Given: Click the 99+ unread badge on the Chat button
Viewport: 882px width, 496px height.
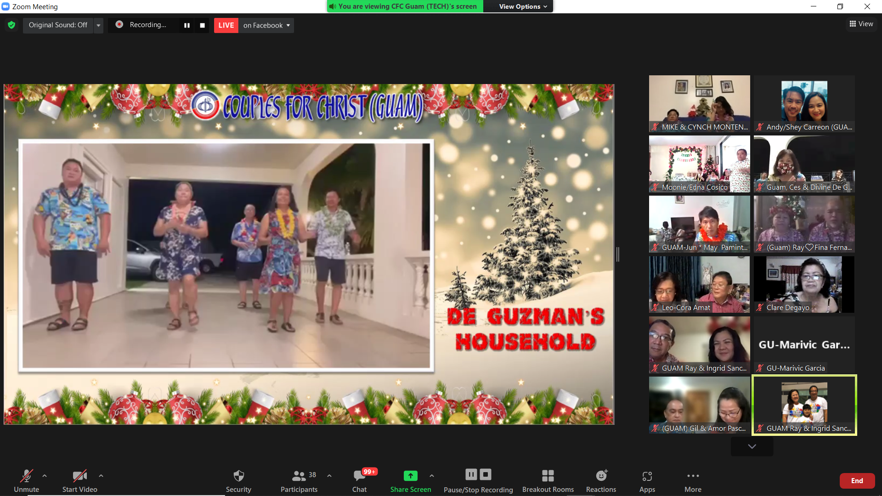Looking at the screenshot, I should click(x=369, y=472).
